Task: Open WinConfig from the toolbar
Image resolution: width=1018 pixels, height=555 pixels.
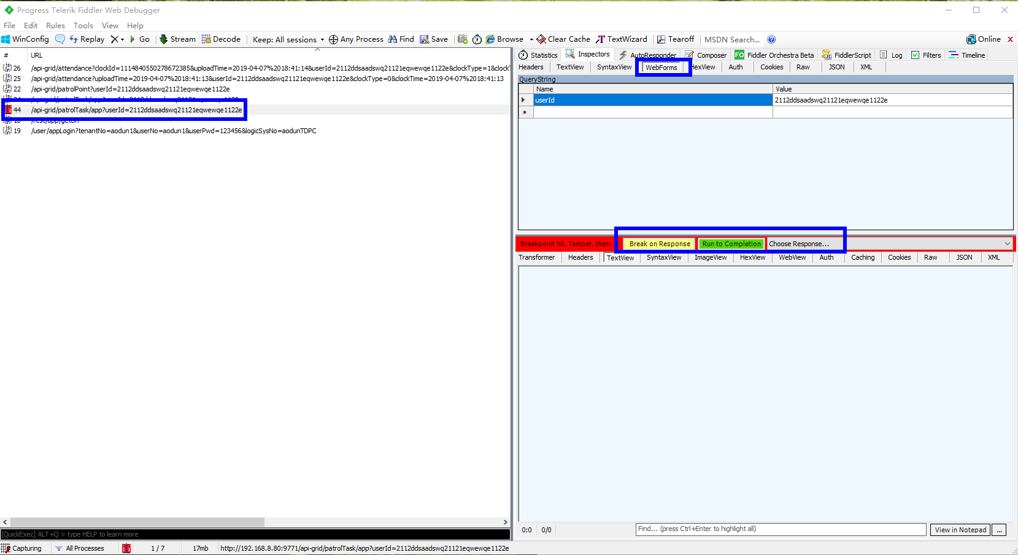Action: [25, 39]
